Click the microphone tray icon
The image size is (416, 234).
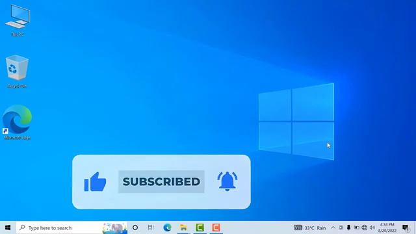coord(348,227)
